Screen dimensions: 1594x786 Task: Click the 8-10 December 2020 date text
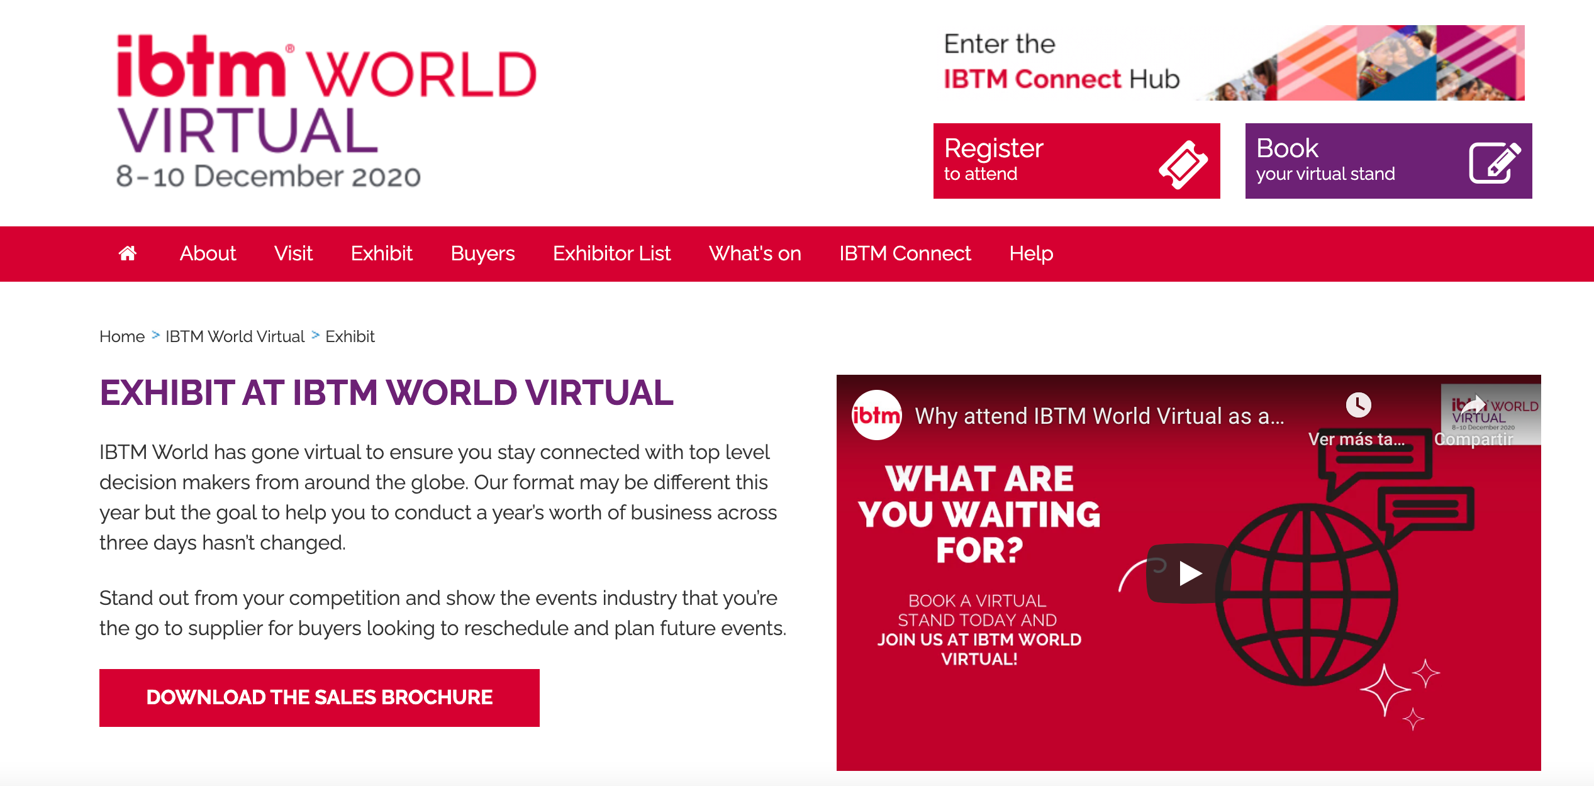[269, 176]
